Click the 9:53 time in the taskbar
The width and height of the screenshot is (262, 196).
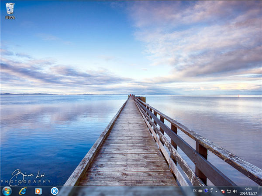(x=248, y=189)
